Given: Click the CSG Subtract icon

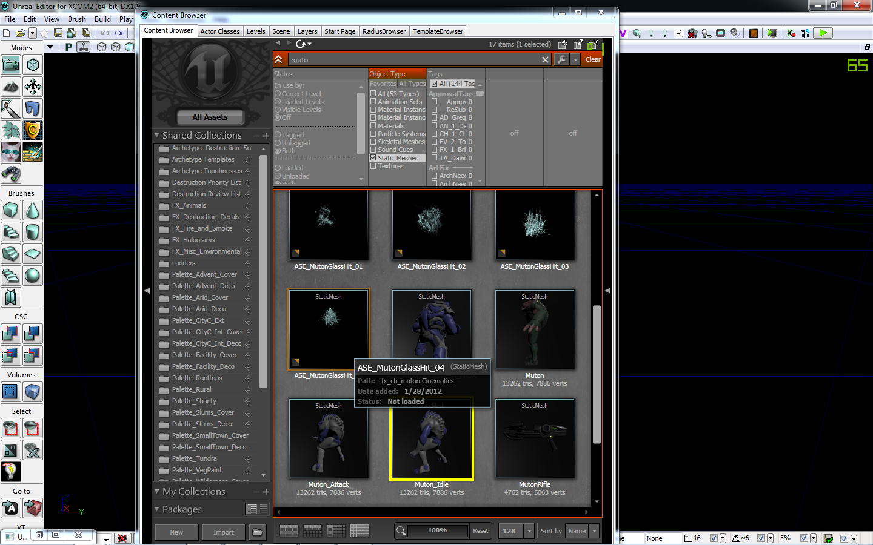Looking at the screenshot, I should [33, 334].
